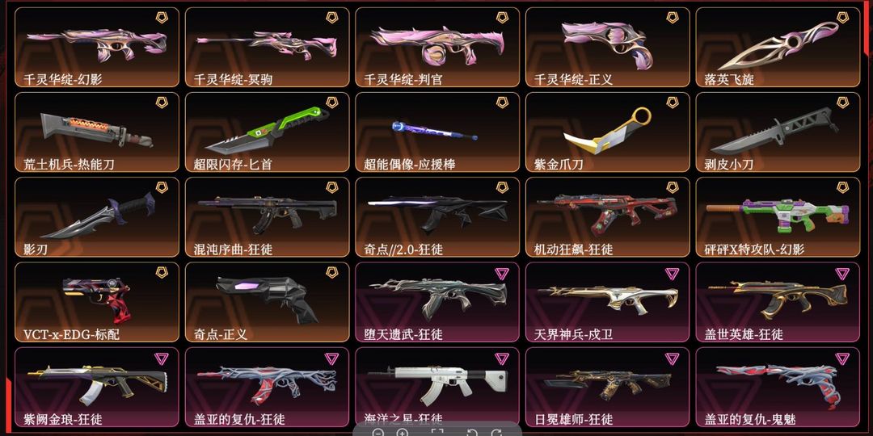Rotate image clockwise with right arrow icon
This screenshot has width=873, height=436.
tap(496, 434)
